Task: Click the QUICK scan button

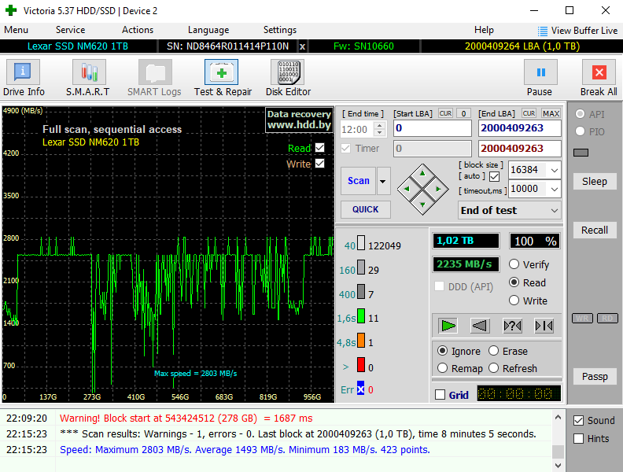Action: tap(366, 209)
